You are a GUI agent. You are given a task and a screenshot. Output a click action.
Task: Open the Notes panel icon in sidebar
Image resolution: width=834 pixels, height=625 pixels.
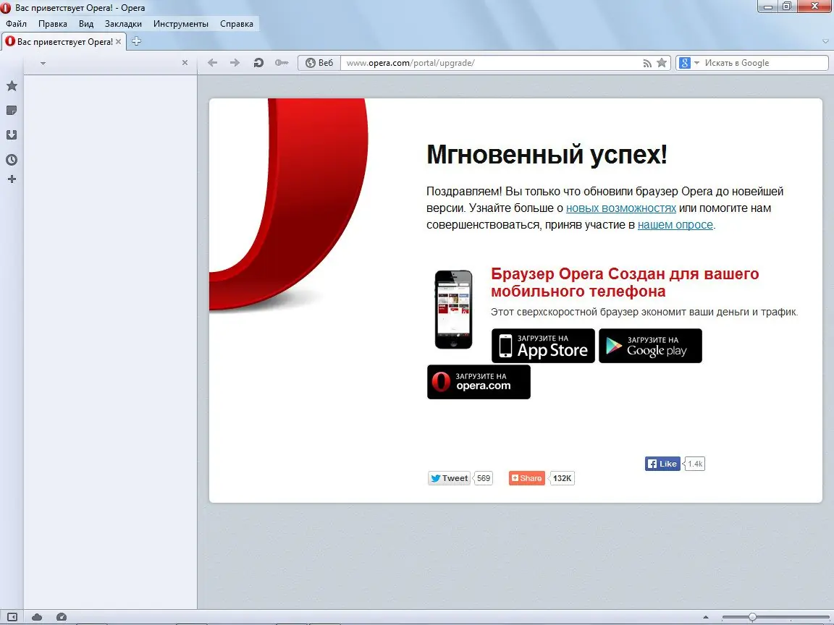(x=12, y=111)
